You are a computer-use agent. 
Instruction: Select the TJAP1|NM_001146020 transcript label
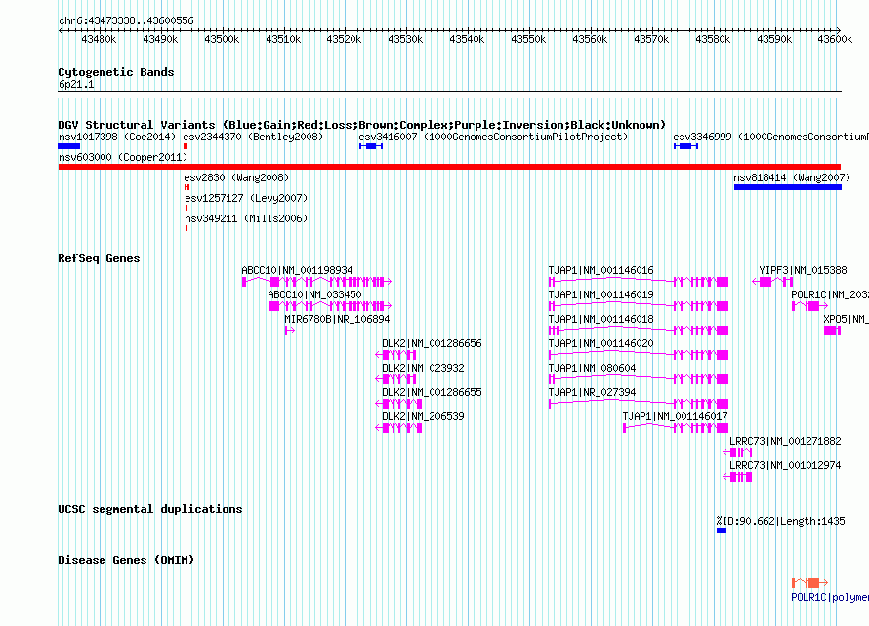click(x=600, y=344)
